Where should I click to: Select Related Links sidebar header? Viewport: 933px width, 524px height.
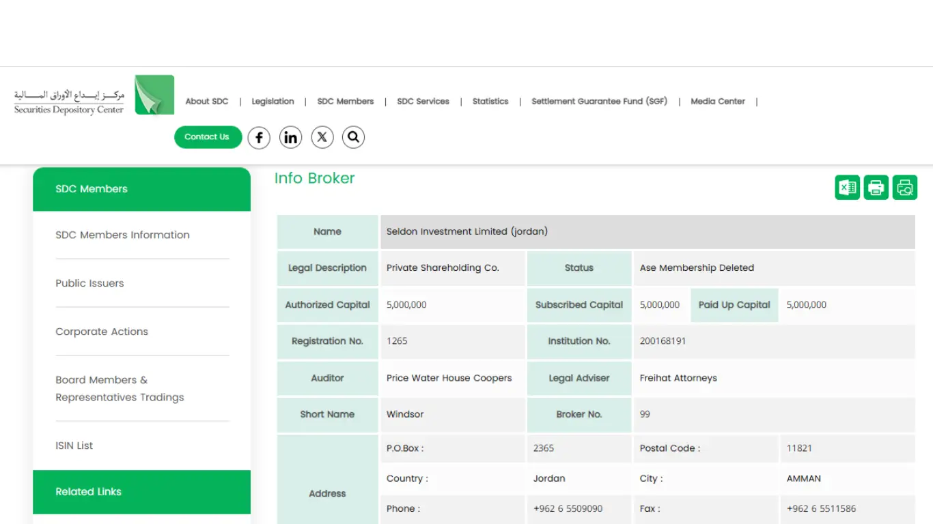141,492
